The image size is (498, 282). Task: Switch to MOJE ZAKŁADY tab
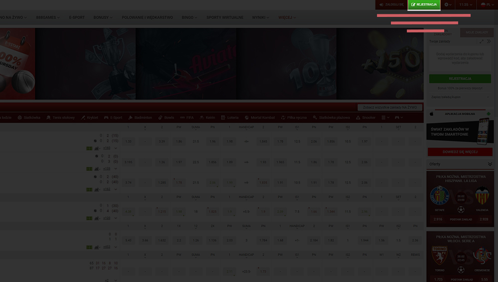point(477,32)
